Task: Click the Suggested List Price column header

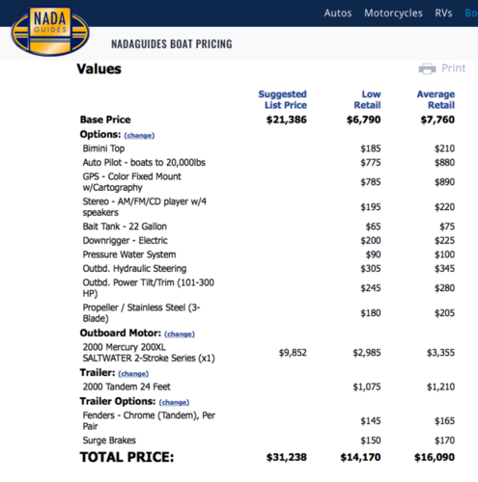Action: click(282, 99)
